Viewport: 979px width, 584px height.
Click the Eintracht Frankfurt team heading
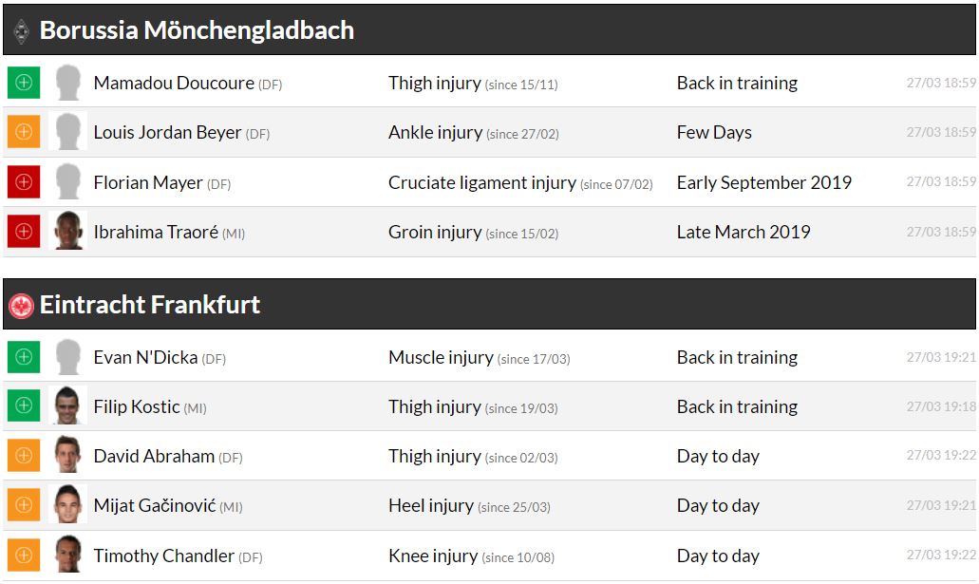pos(150,305)
